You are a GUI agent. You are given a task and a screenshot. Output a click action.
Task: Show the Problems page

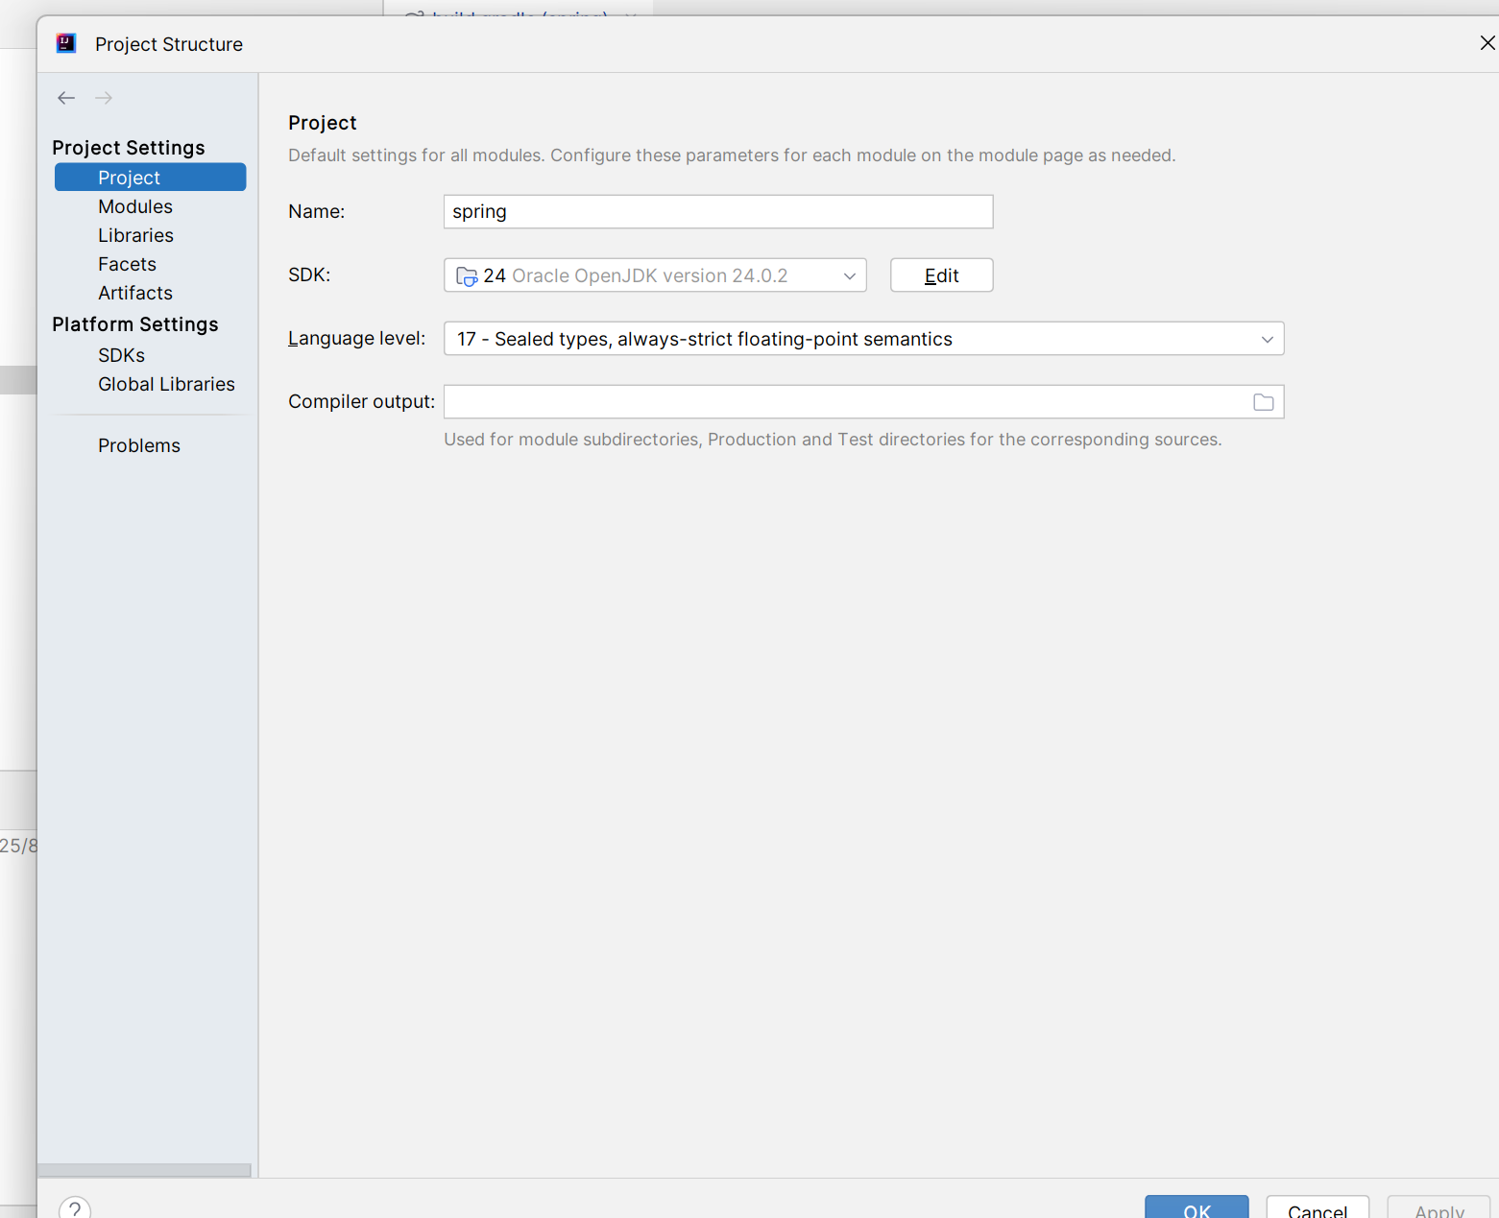(x=139, y=445)
